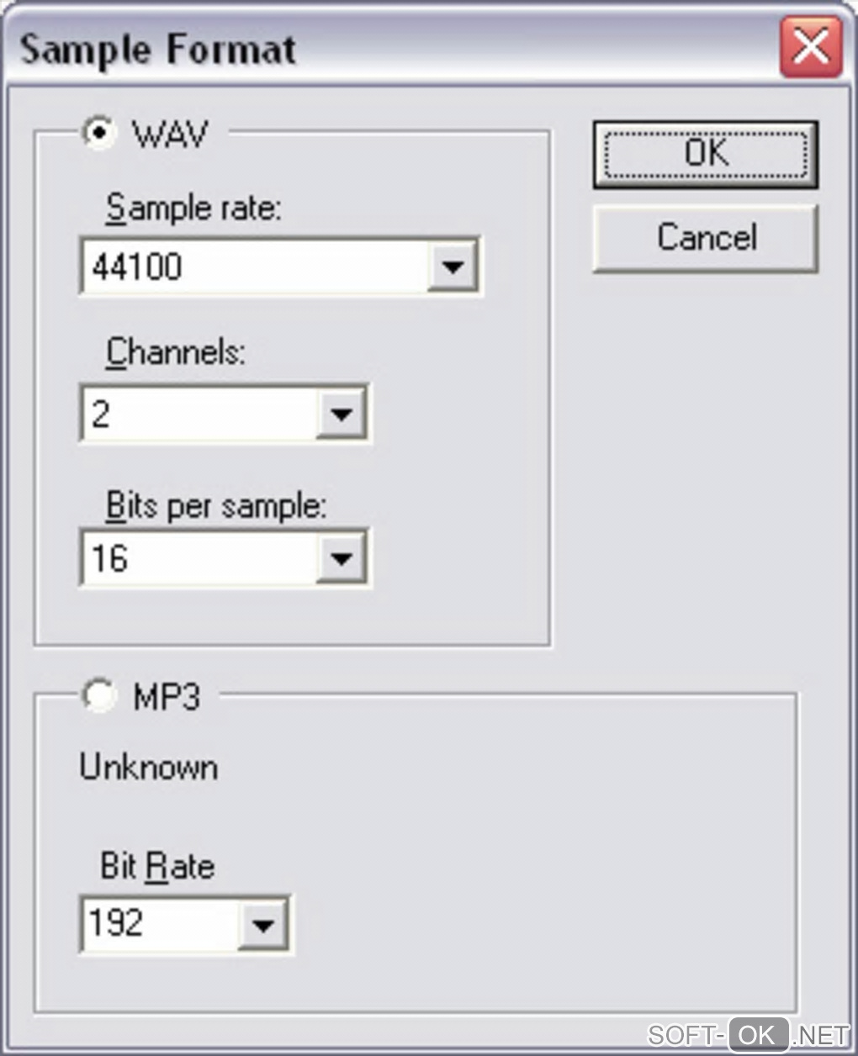Click the Sample Format title bar text
The width and height of the screenshot is (858, 1056).
click(157, 49)
